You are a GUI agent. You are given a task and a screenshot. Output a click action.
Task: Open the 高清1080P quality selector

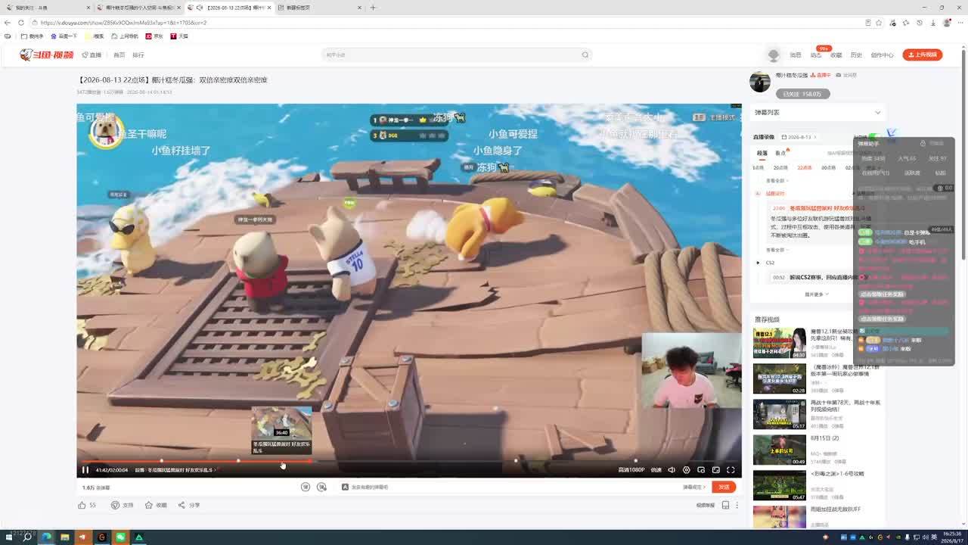tap(631, 470)
